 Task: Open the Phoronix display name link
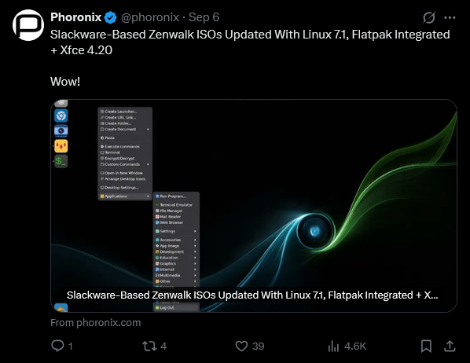75,17
